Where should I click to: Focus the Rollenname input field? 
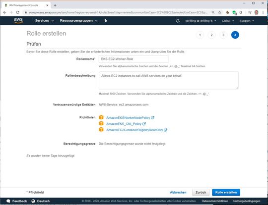(x=134, y=59)
